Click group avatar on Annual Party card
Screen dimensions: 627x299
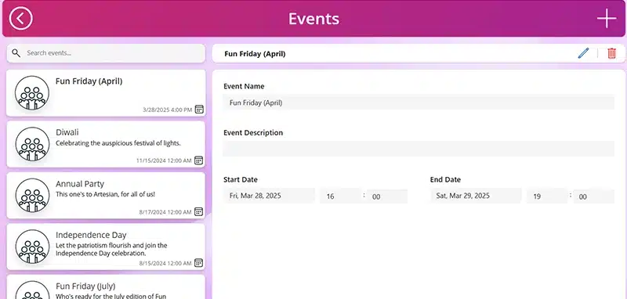(32, 195)
